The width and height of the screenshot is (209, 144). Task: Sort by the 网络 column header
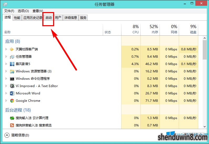click(x=169, y=30)
